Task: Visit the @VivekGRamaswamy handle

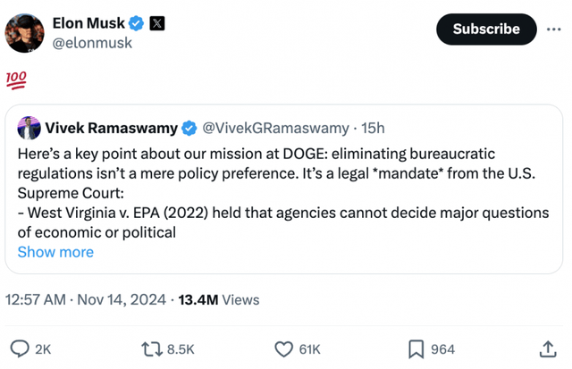Action: [276, 129]
